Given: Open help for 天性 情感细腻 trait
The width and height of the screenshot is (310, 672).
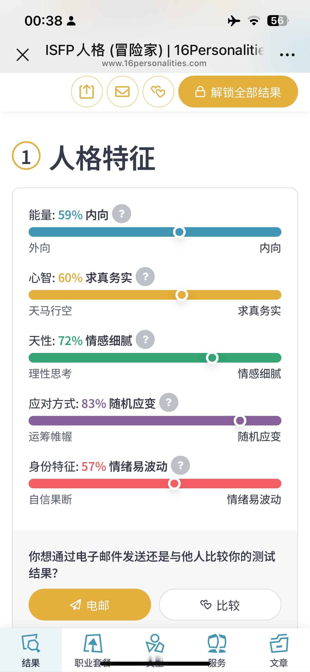Looking at the screenshot, I should point(145,339).
